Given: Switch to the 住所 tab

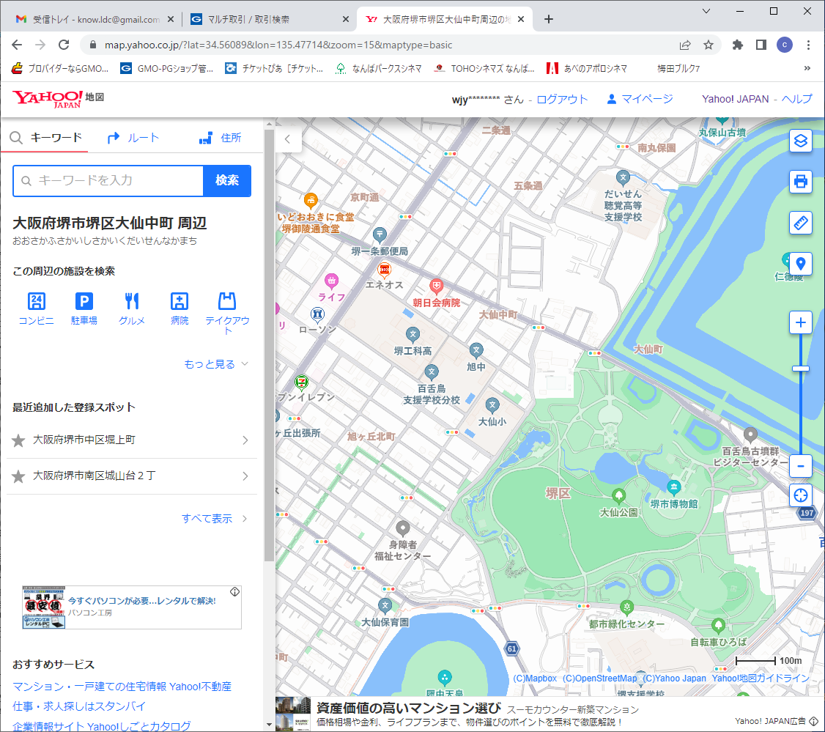Looking at the screenshot, I should 221,138.
